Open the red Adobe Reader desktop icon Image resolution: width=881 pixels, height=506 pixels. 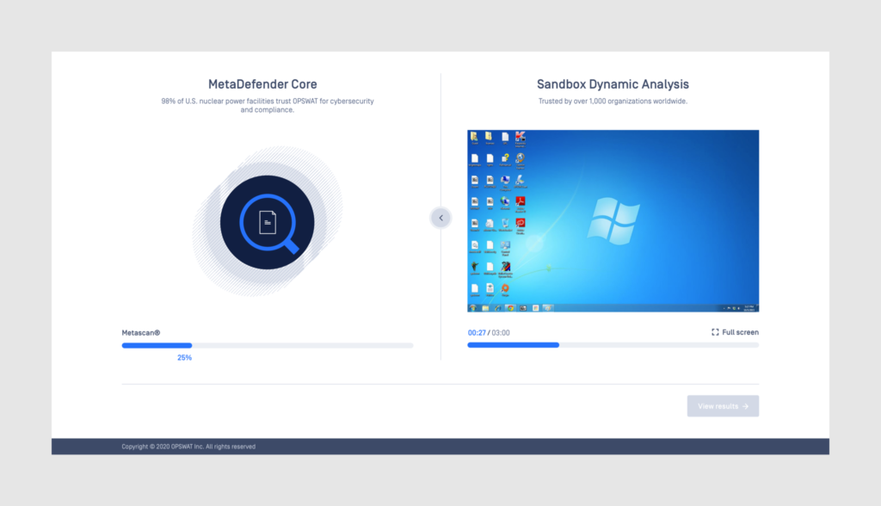tap(520, 202)
